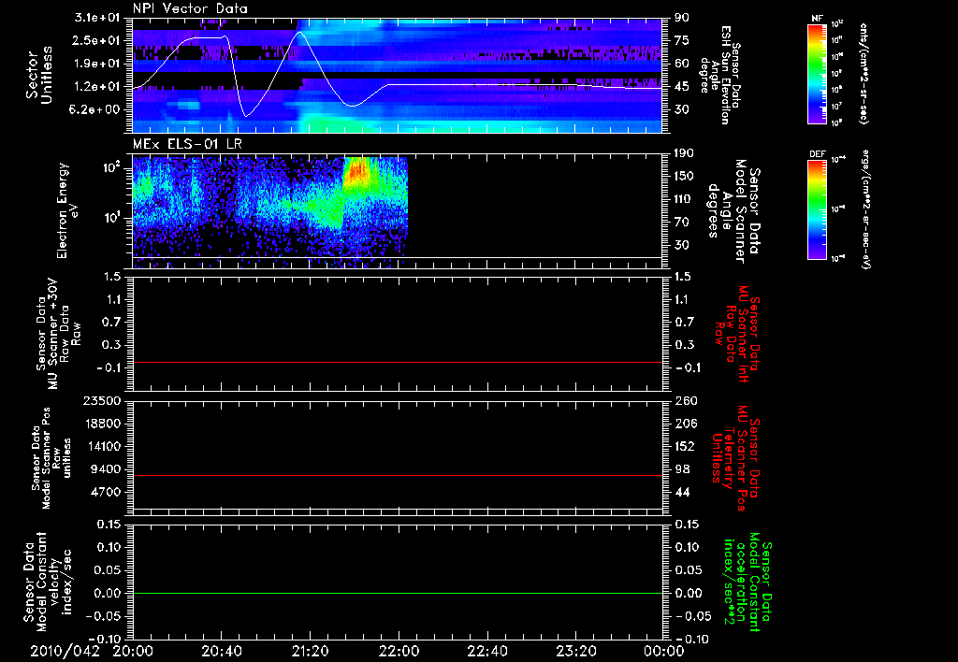Click the 3.1e+01 sector tick label
This screenshot has height=662, width=958.
pyautogui.click(x=96, y=17)
